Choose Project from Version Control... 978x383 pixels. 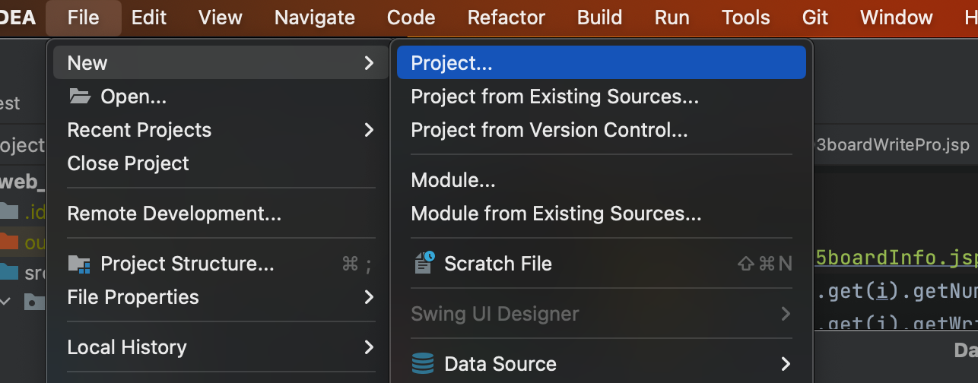(549, 130)
